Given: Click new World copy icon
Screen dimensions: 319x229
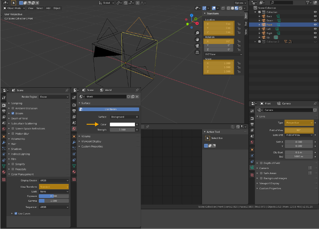Looking at the screenshot, I should click(x=133, y=97).
